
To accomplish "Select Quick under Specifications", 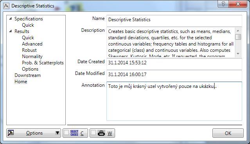I will point(28,25).
